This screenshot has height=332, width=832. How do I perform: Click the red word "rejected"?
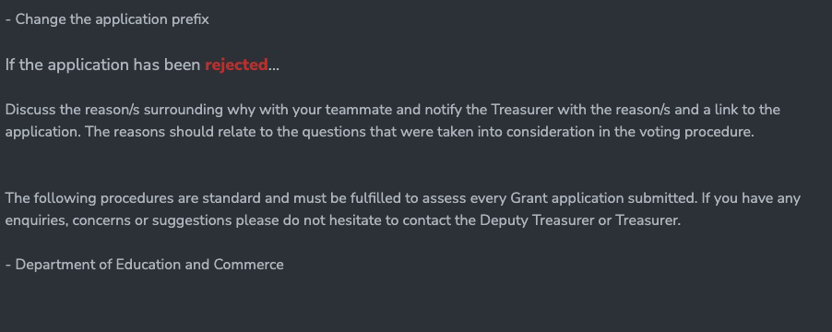236,65
